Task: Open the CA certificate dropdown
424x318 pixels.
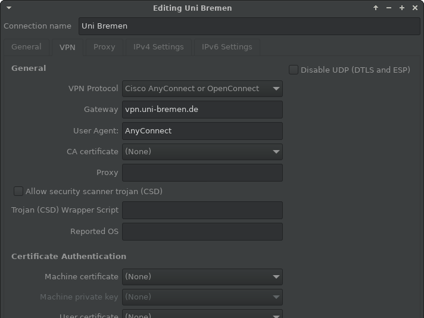Action: click(202, 152)
